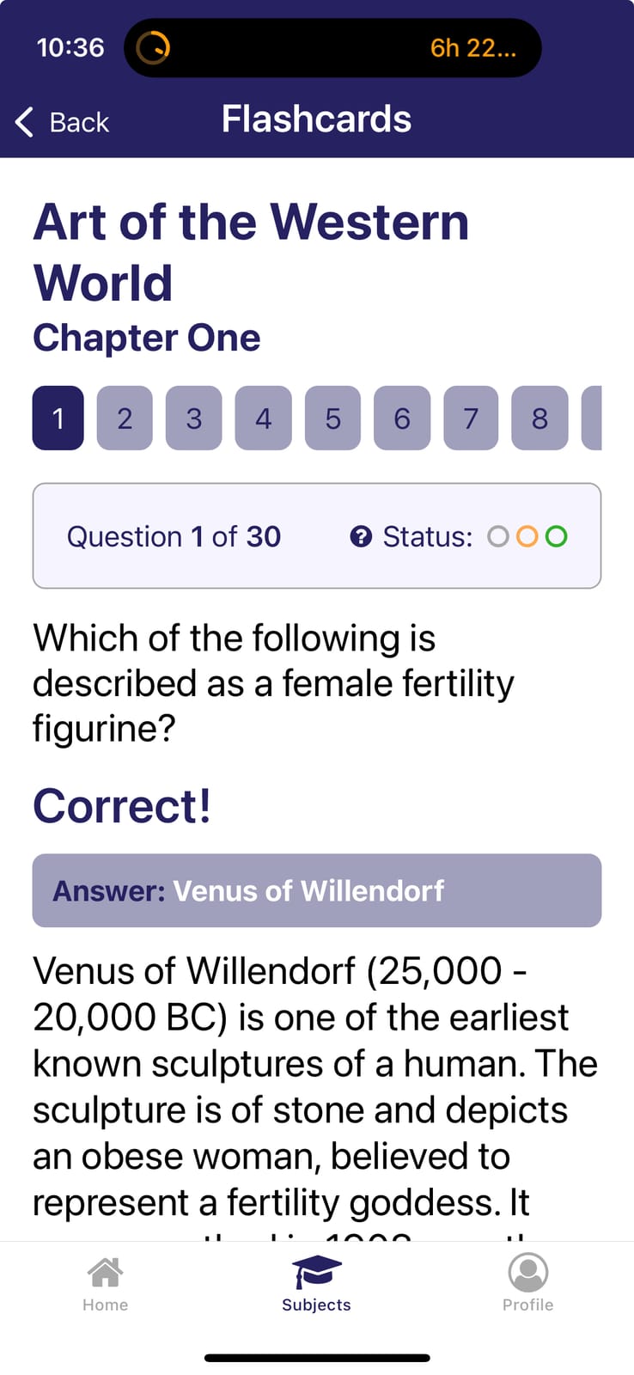The width and height of the screenshot is (634, 1375).
Task: Select the green status circle
Action: (x=557, y=536)
